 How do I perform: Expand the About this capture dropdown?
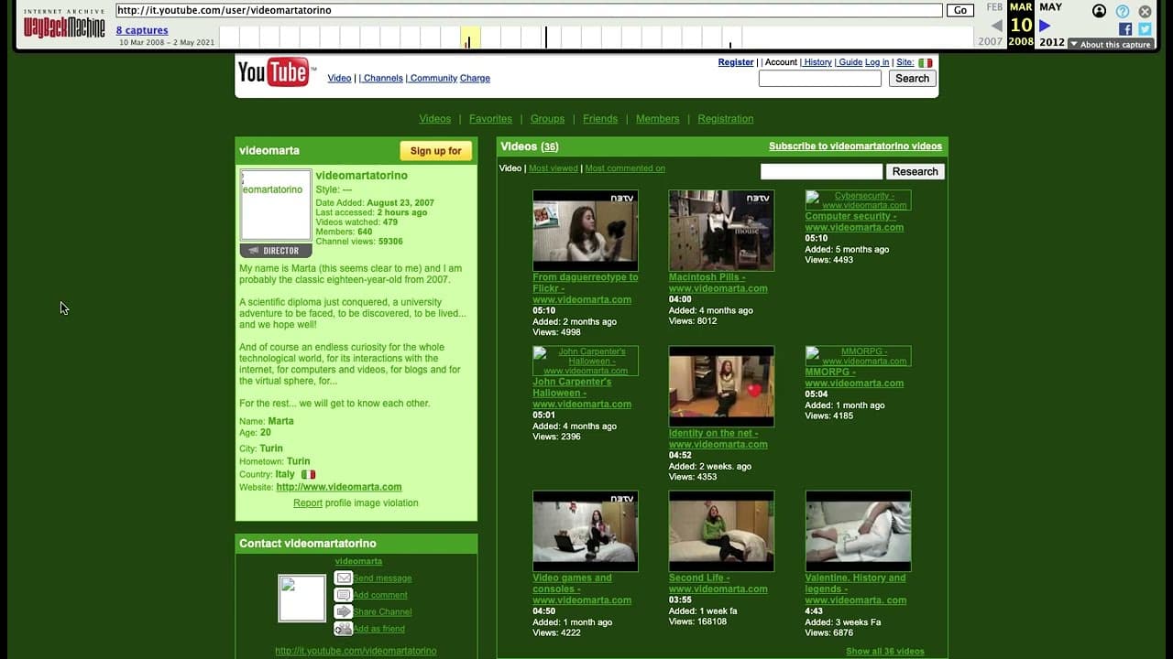click(x=1110, y=44)
